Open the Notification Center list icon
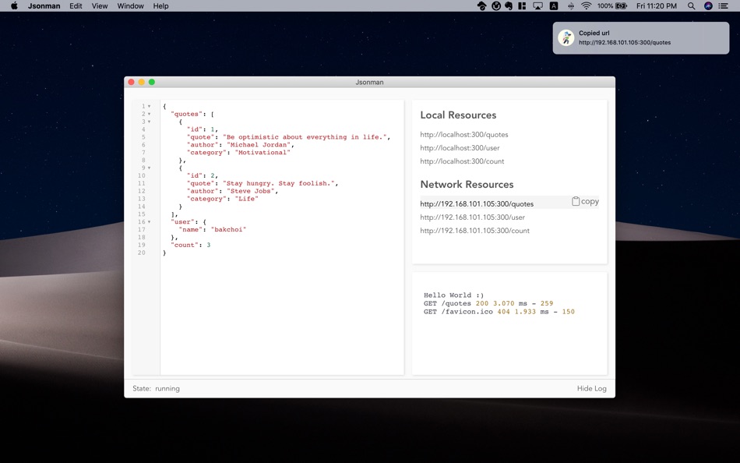The image size is (740, 463). (724, 6)
